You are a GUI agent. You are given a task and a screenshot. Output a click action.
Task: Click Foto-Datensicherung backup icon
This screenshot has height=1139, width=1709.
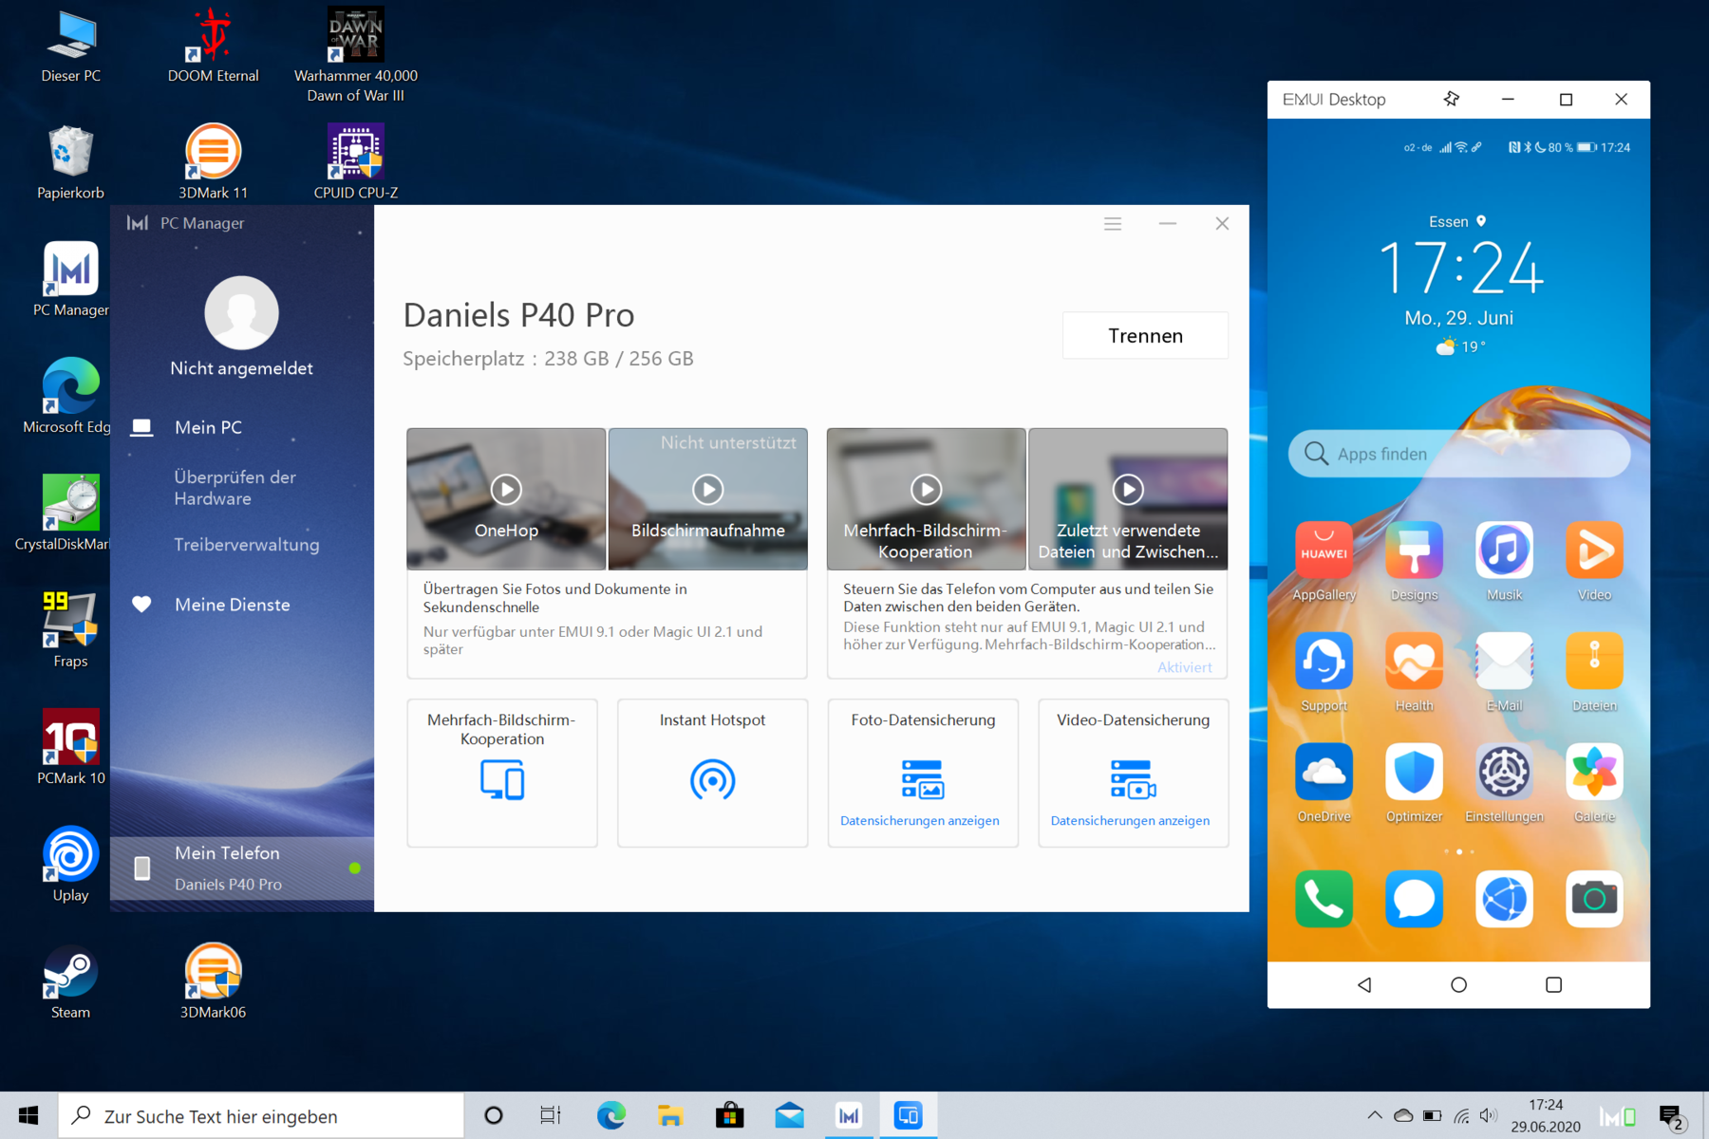click(x=923, y=779)
